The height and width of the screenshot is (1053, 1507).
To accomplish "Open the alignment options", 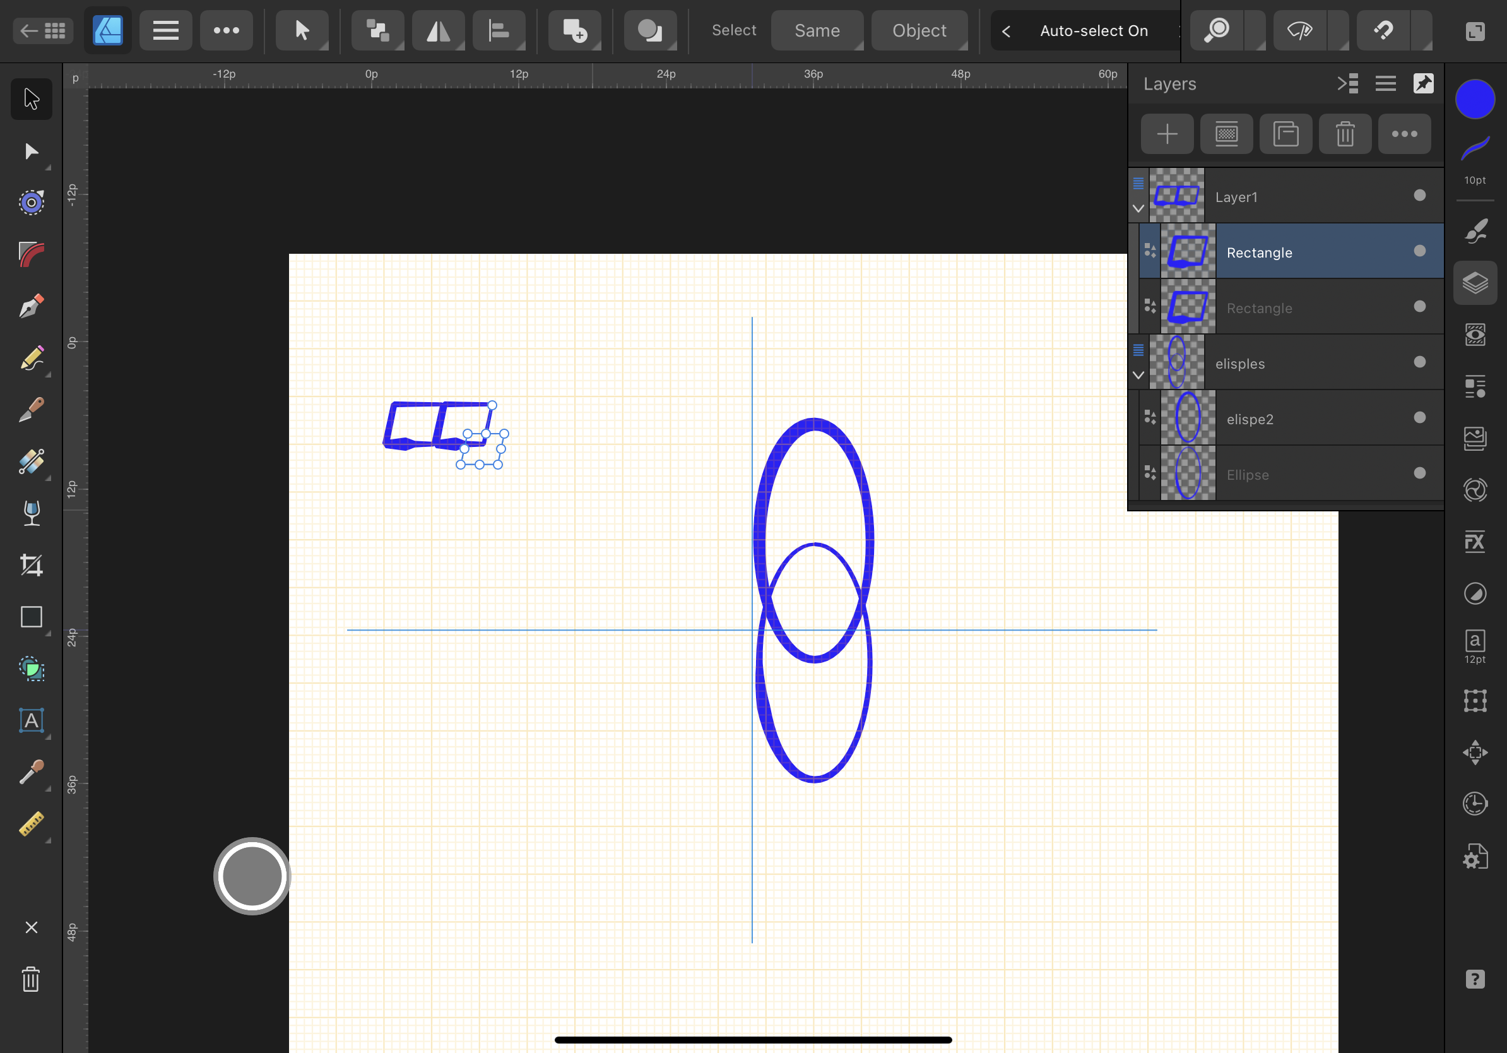I will coord(499,30).
